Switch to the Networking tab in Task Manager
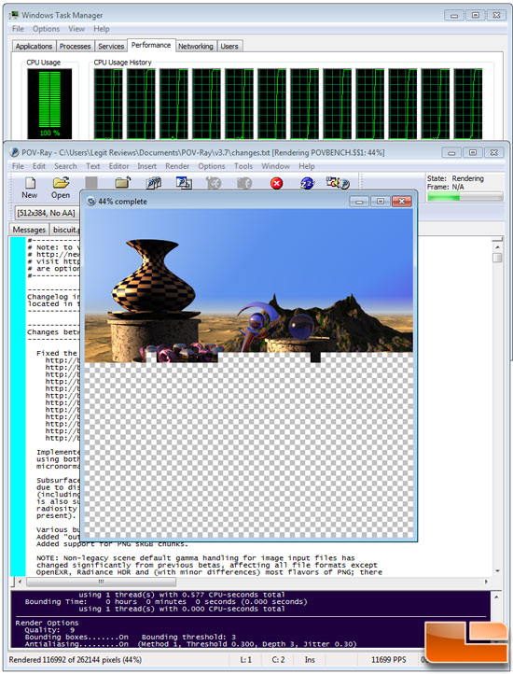The height and width of the screenshot is (674, 513). (x=196, y=46)
